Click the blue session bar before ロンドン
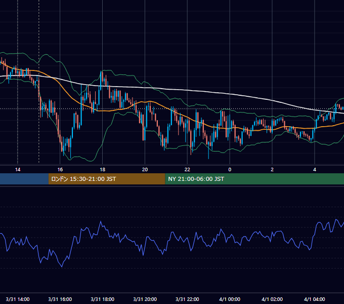The width and height of the screenshot is (344, 304). click(24, 179)
